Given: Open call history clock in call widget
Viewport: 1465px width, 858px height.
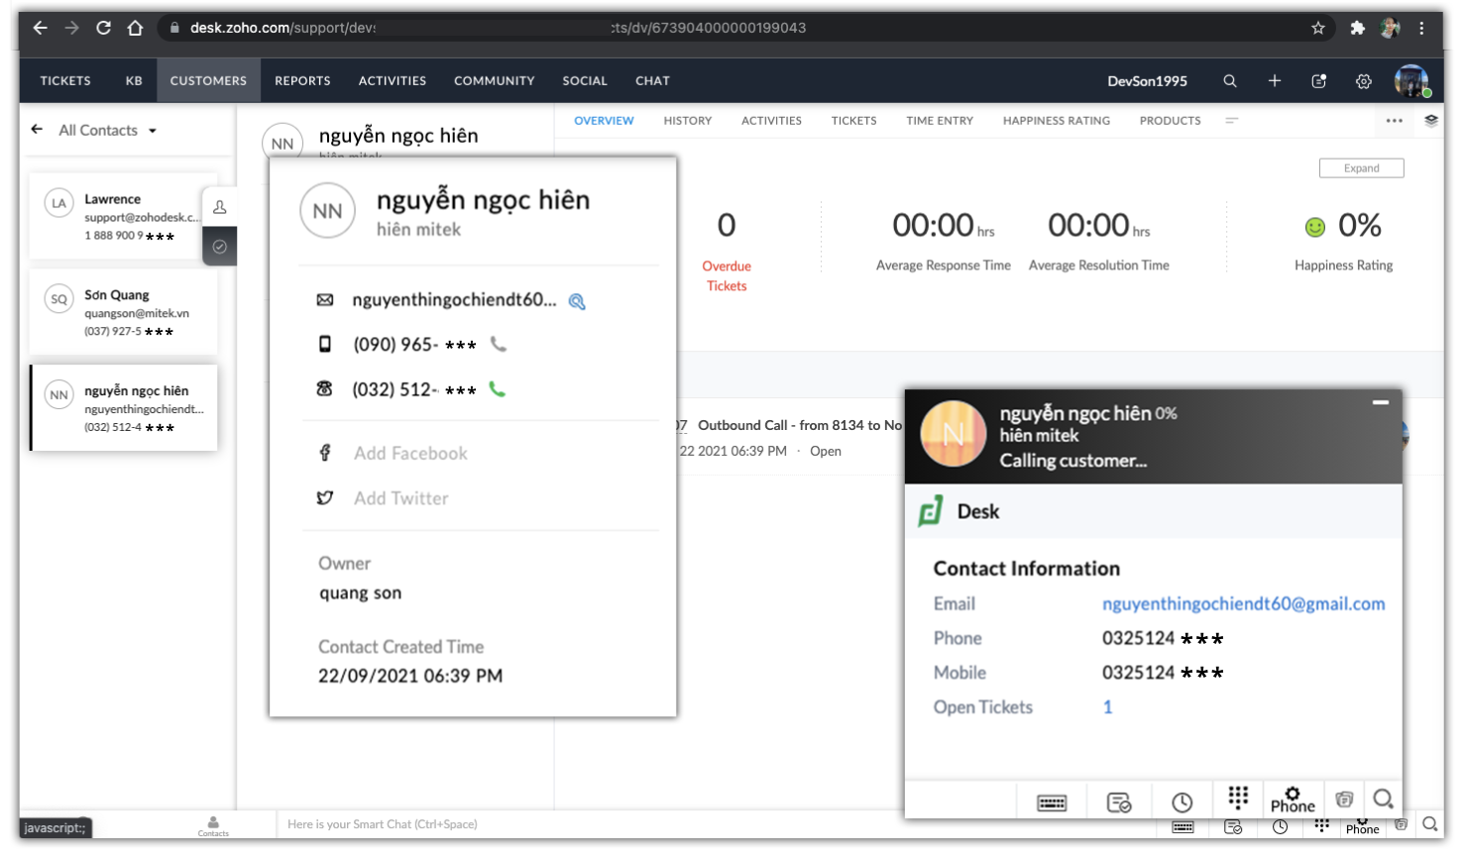Looking at the screenshot, I should [x=1182, y=802].
